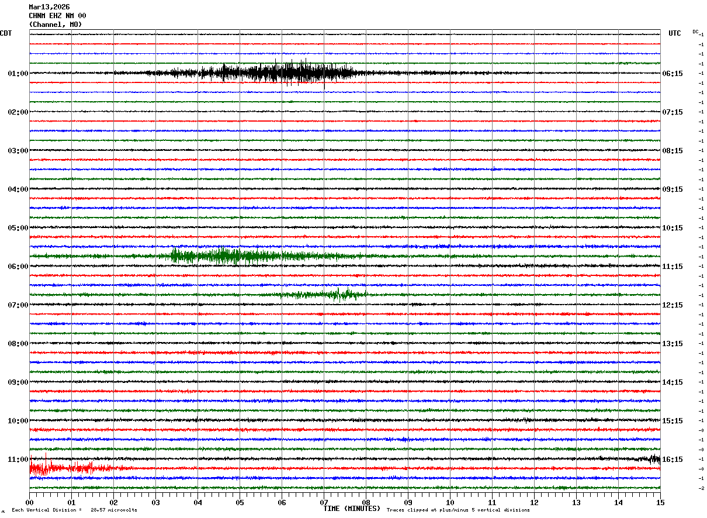Click the 14 minute axis tick label
Screen dimensions: 707x518
click(618, 502)
